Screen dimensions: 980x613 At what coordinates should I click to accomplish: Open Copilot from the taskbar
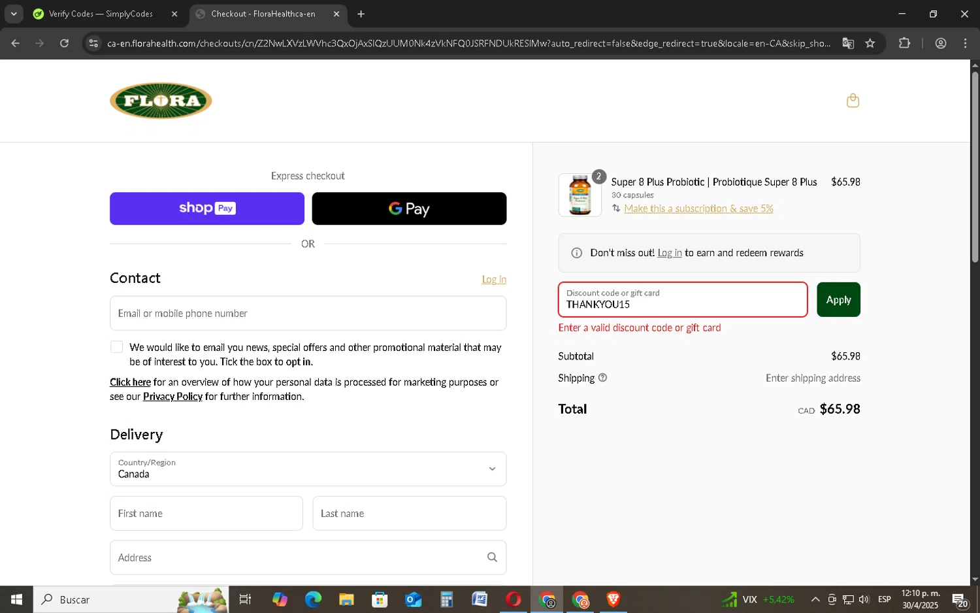tap(280, 599)
